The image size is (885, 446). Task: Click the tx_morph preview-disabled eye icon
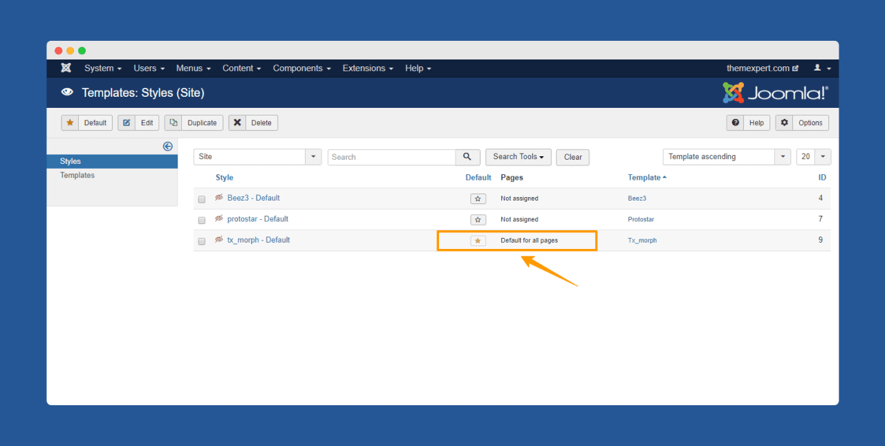pyautogui.click(x=219, y=240)
